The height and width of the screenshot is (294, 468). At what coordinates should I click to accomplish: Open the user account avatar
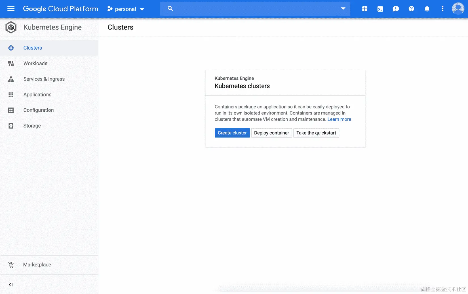tap(458, 9)
